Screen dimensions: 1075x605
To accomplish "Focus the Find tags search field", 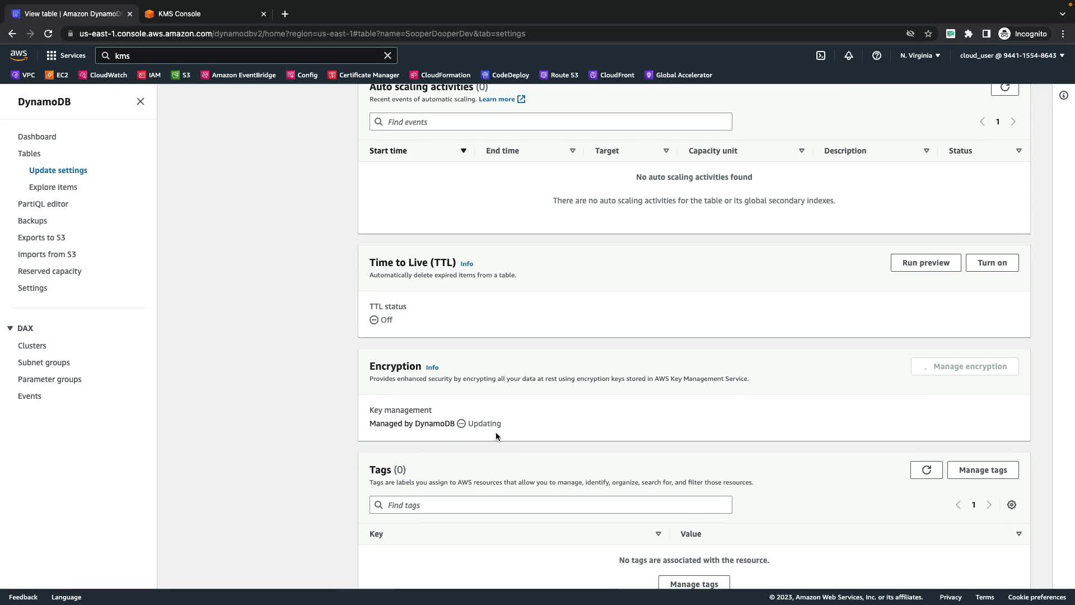I will click(x=550, y=505).
